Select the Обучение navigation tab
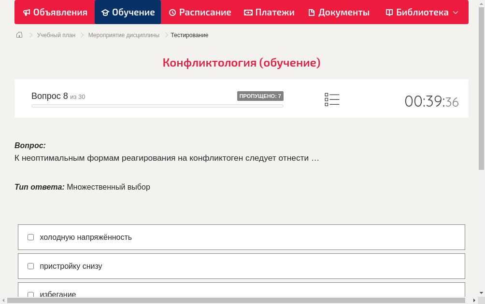 coord(128,12)
